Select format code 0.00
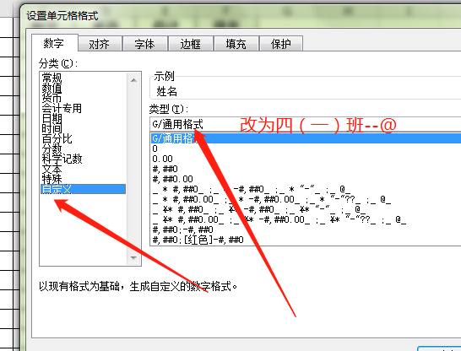The width and height of the screenshot is (461, 351). [x=306, y=159]
